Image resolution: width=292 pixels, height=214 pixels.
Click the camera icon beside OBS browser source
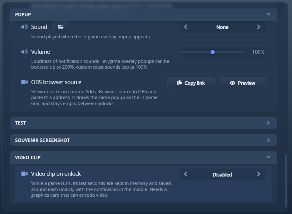24,82
